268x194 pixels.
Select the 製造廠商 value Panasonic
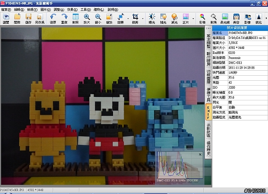click(234, 58)
